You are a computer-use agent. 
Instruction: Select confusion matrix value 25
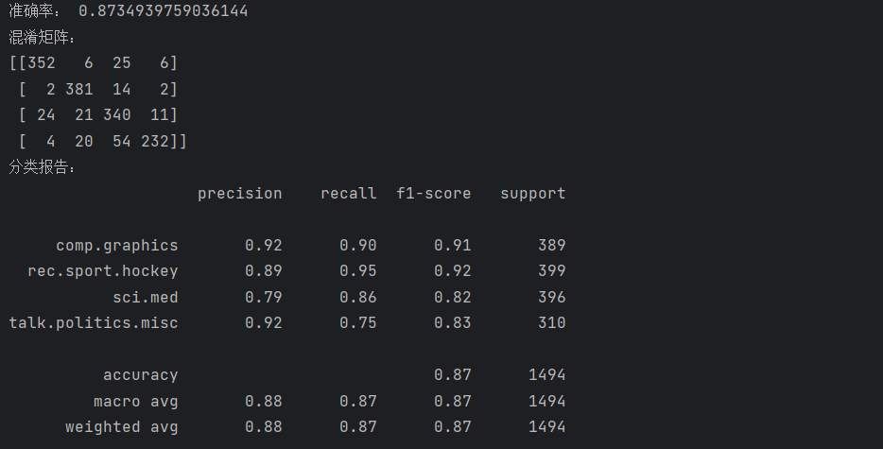(122, 63)
